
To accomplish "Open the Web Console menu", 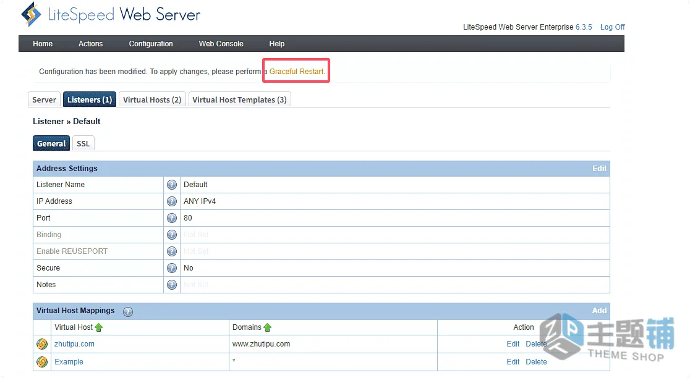I will click(x=221, y=44).
